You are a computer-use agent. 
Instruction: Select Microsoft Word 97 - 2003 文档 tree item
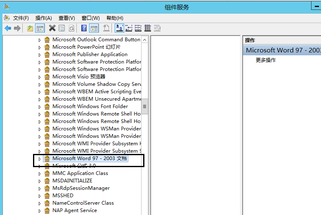click(90, 158)
